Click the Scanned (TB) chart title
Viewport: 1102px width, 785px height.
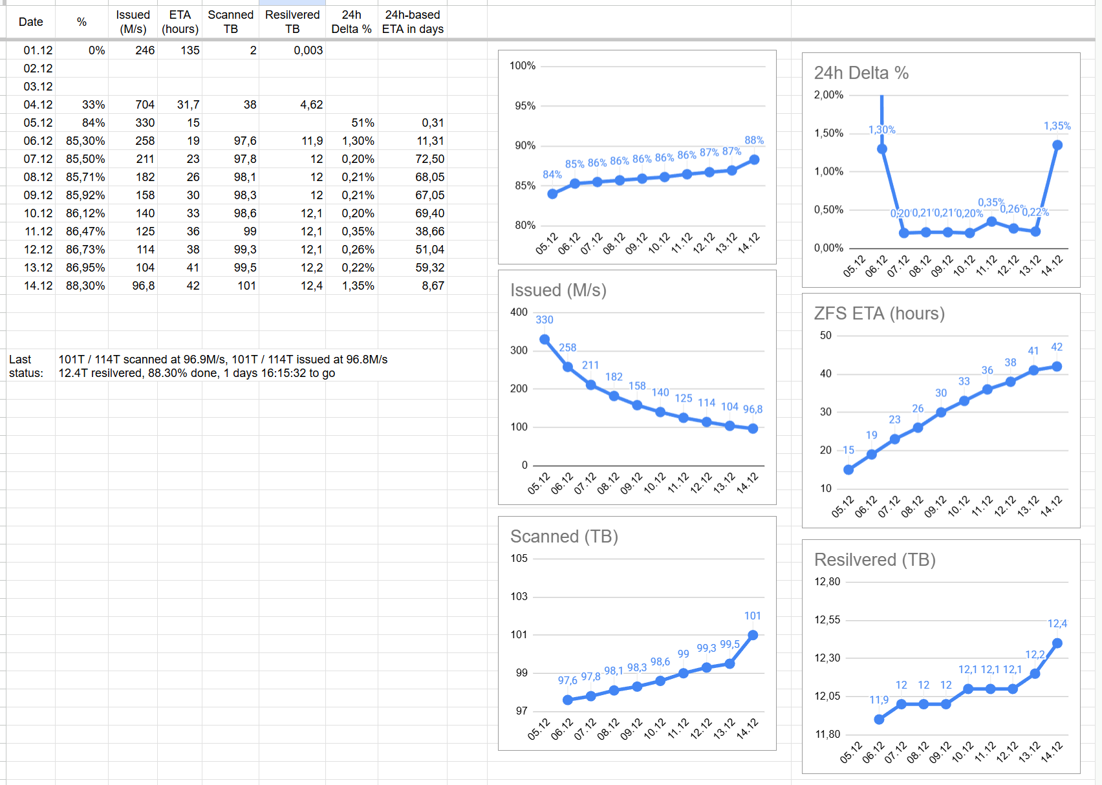click(x=564, y=537)
